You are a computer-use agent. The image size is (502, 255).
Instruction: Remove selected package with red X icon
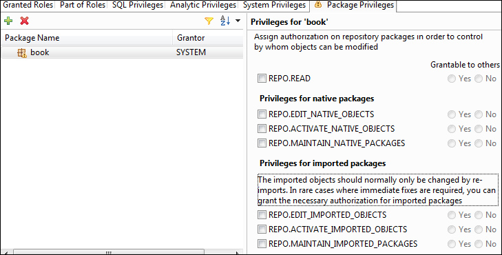24,21
